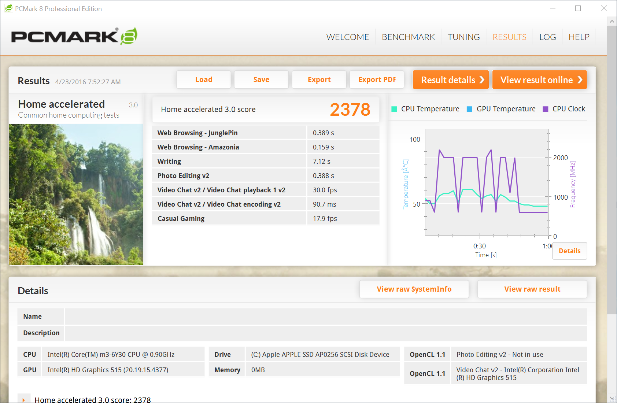This screenshot has width=617, height=403.
Task: Click the Intel HD Graphics 515 GPU value
Action: point(108,370)
